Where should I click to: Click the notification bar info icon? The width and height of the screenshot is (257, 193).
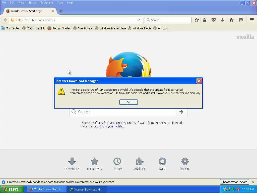4,182
